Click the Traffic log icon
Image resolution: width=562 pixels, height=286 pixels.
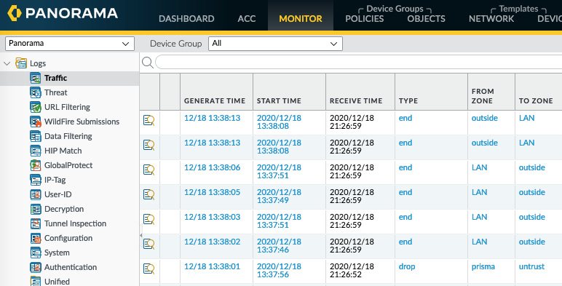coord(36,78)
